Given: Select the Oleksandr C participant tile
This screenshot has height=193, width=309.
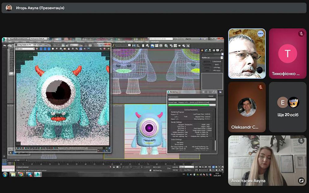Looking at the screenshot, I should pyautogui.click(x=247, y=107).
